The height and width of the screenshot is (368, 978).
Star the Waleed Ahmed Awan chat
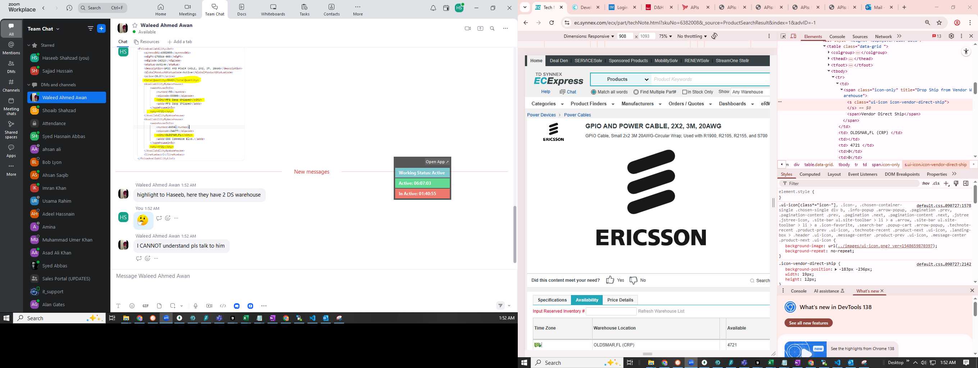[135, 26]
